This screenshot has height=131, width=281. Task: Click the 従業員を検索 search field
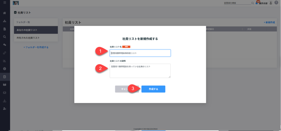pyautogui.click(x=237, y=3)
